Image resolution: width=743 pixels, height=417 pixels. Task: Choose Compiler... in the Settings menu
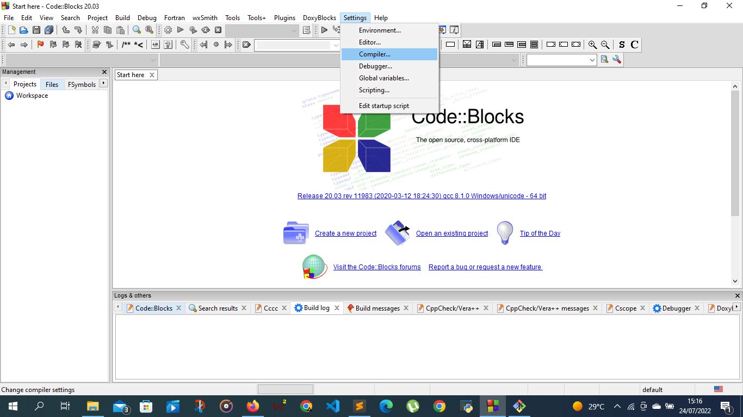[x=389, y=54]
